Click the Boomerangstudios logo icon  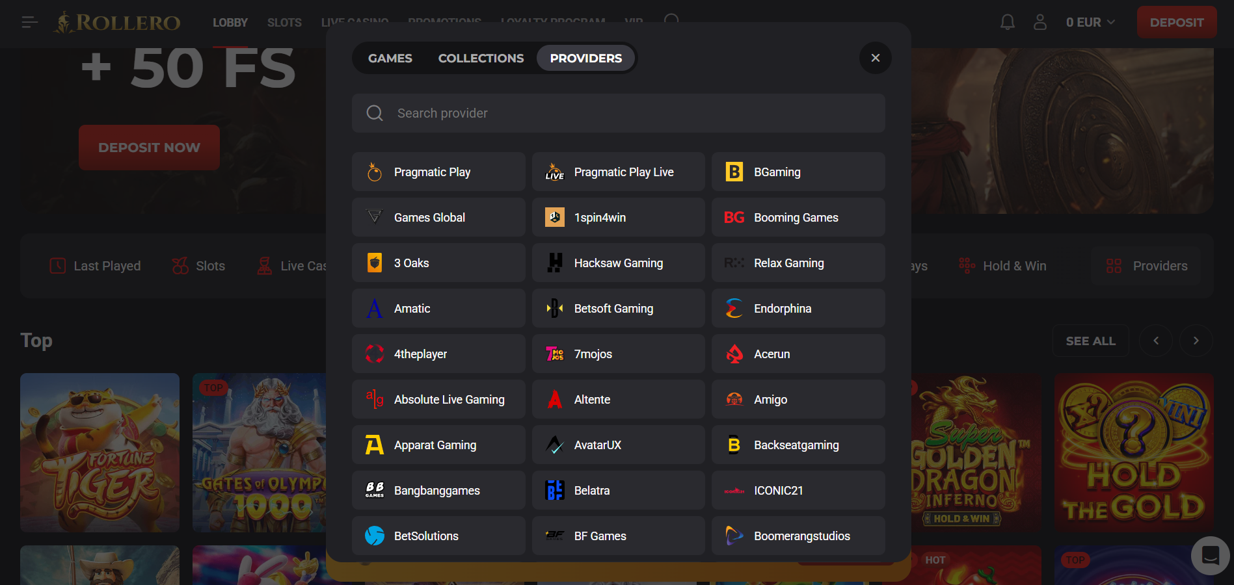[x=734, y=536]
